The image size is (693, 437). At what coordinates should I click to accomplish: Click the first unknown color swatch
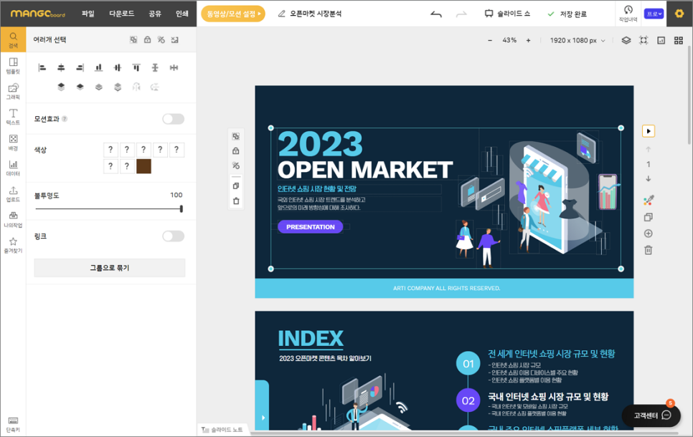(x=110, y=150)
